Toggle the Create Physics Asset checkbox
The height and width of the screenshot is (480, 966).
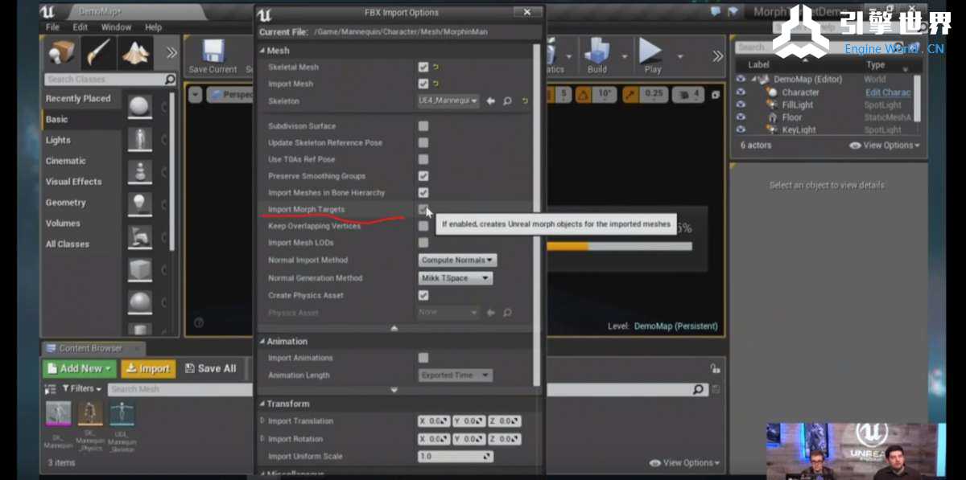423,295
